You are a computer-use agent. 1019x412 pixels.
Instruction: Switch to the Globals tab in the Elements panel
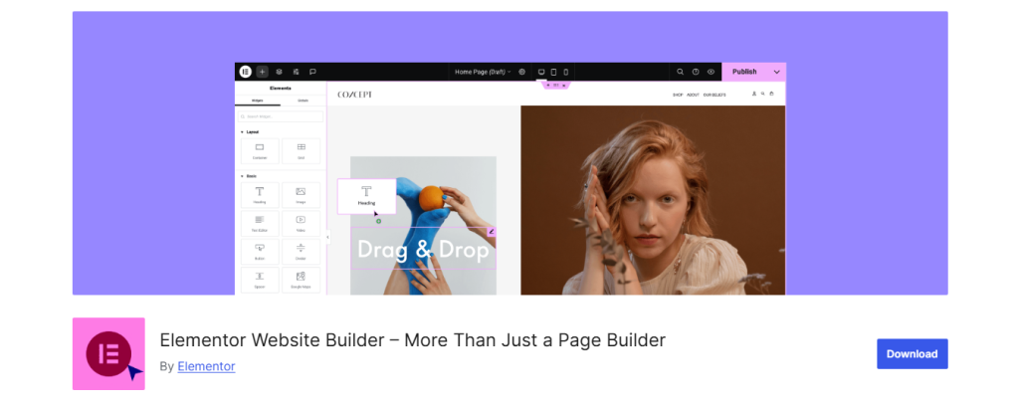pyautogui.click(x=303, y=101)
